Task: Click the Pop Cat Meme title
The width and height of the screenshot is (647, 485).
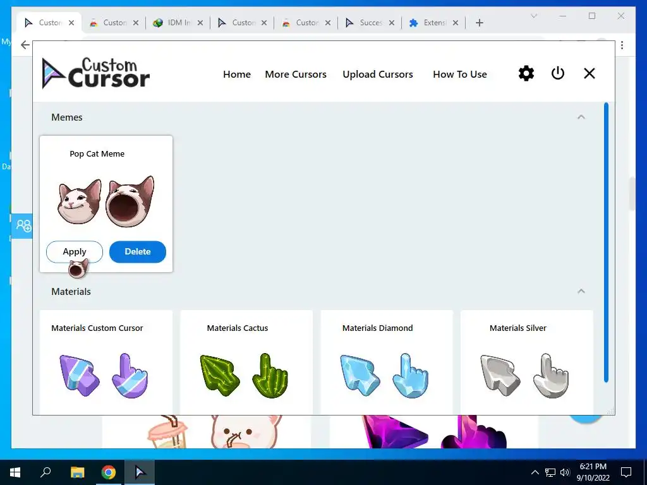Action: [x=97, y=154]
